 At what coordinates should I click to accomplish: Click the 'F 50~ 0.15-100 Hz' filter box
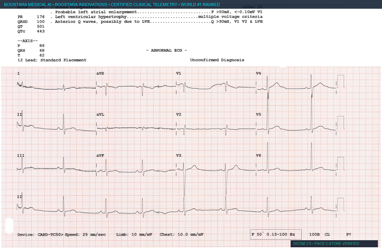tap(276, 234)
